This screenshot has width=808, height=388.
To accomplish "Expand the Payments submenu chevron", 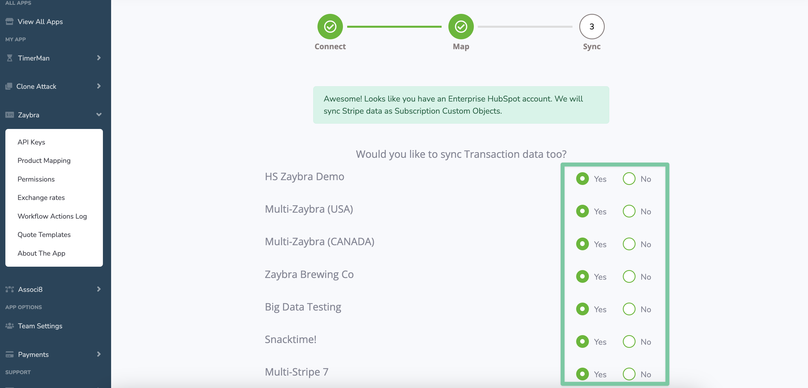I will (99, 354).
